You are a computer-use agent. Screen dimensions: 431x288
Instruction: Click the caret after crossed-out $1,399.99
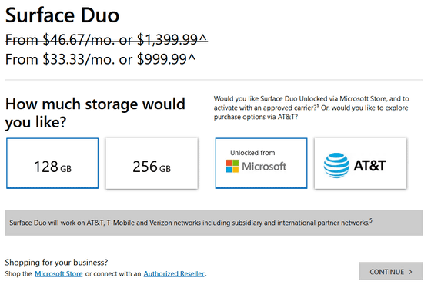tap(203, 38)
